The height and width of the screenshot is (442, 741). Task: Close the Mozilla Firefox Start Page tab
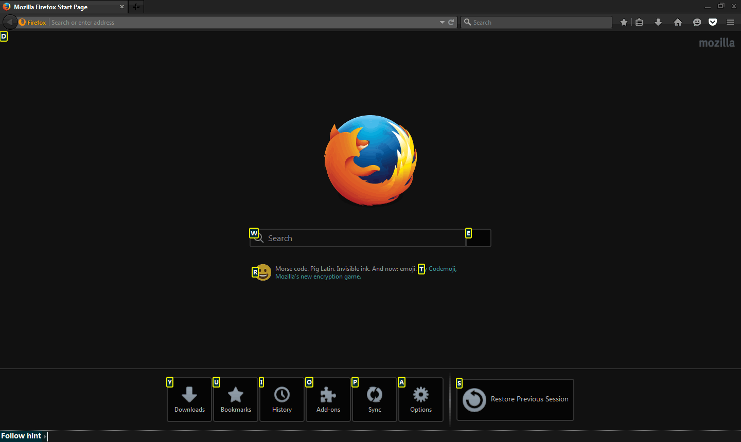point(122,7)
